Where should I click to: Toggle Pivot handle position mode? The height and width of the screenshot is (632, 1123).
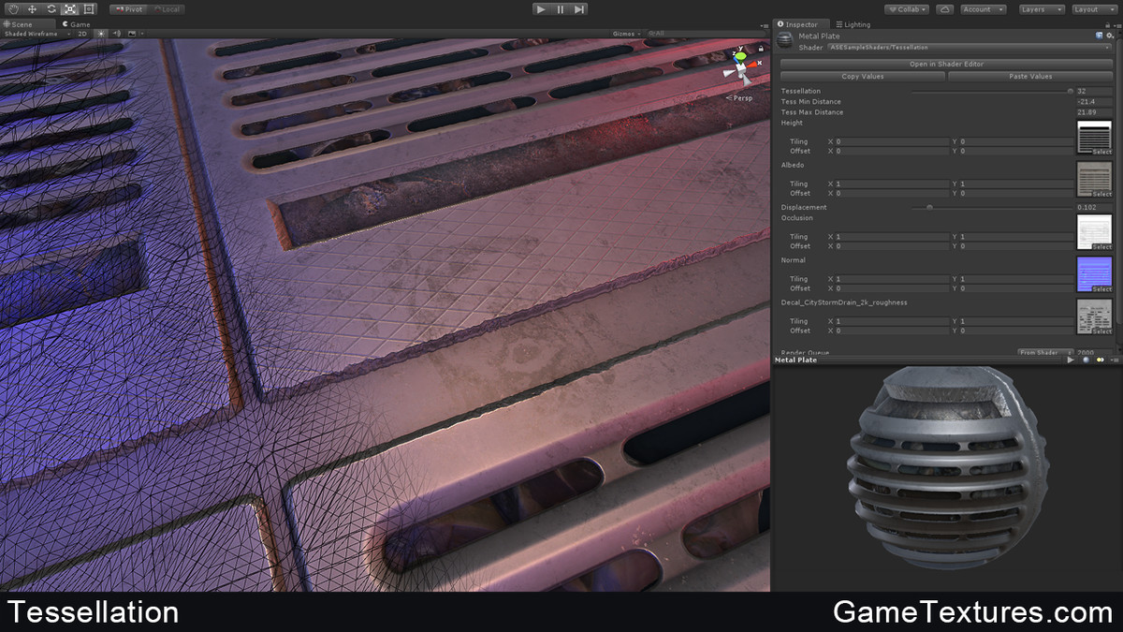pos(128,9)
